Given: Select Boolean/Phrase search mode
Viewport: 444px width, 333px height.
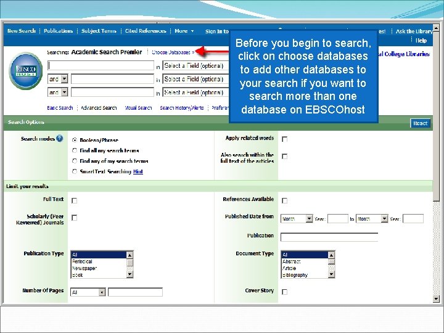Looking at the screenshot, I should 75,140.
